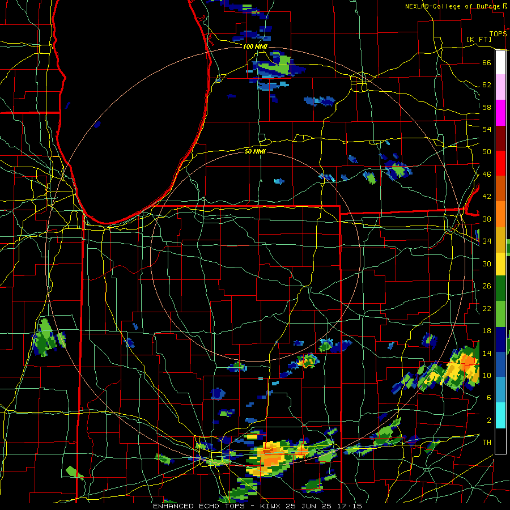The height and width of the screenshot is (510, 510).
Task: Select the 30 value on the legend
Action: (487, 263)
